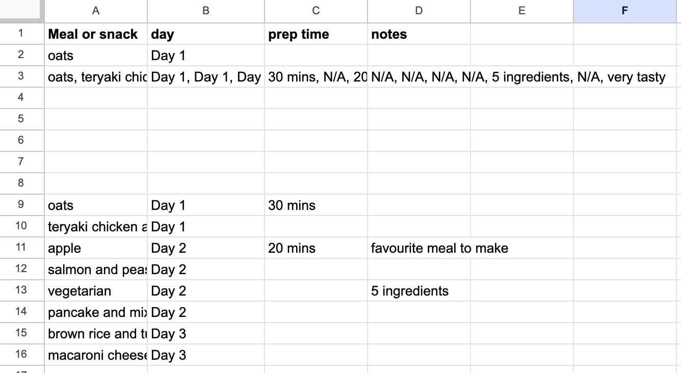Select column A header
This screenshot has width=681, height=373.
click(x=96, y=11)
